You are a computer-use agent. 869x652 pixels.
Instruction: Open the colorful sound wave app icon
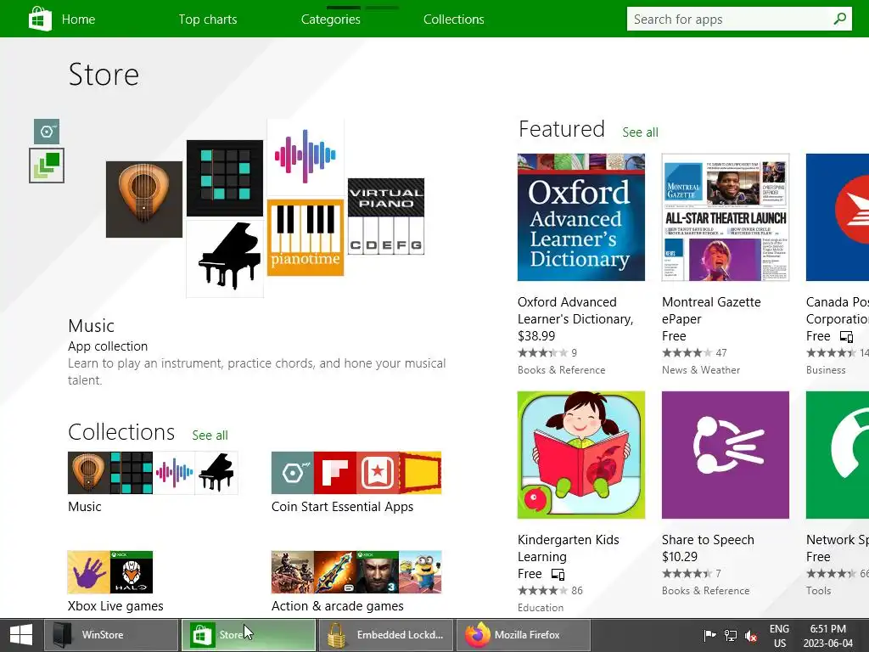pyautogui.click(x=306, y=156)
